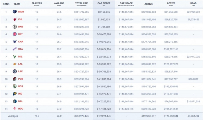This screenshot has height=120, width=203.
Task: Click the Chicago Bulls logo icon
Action: (14, 19)
